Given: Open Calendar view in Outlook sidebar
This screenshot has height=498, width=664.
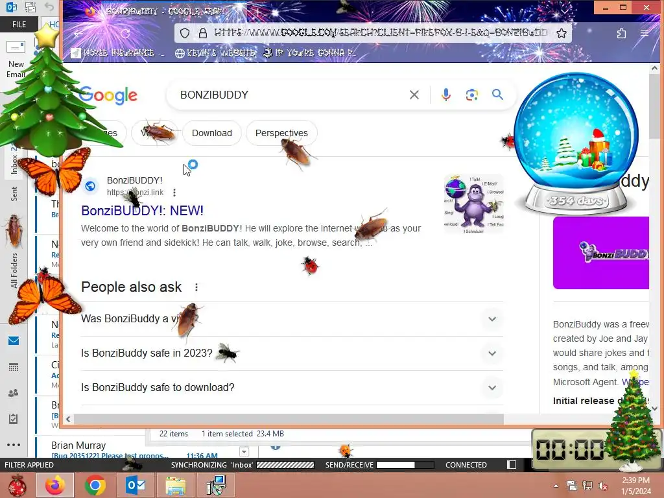Looking at the screenshot, I should tap(14, 367).
